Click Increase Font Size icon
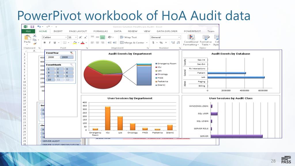The height and width of the screenshot is (166, 295). (x=80, y=37)
